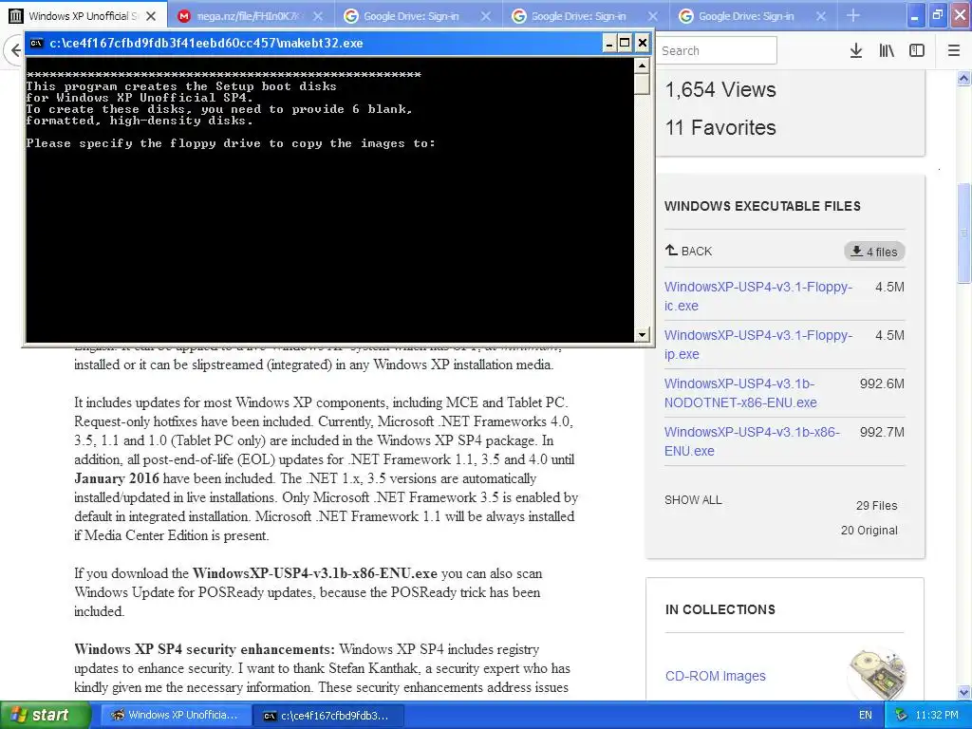The width and height of the screenshot is (972, 729).
Task: Click the EN language indicator
Action: (866, 716)
